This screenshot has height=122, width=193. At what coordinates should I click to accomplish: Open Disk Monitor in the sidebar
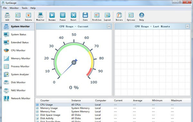click(x=18, y=82)
